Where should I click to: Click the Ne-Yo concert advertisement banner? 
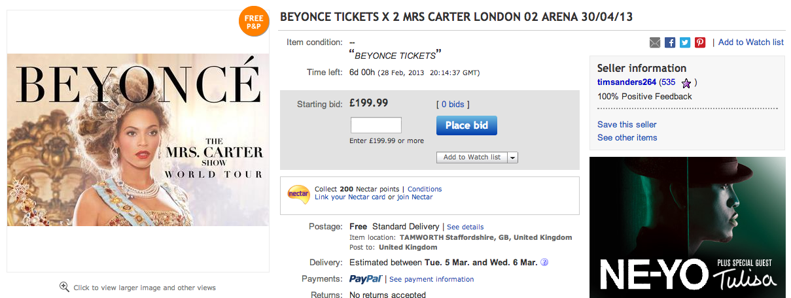pyautogui.click(x=687, y=227)
